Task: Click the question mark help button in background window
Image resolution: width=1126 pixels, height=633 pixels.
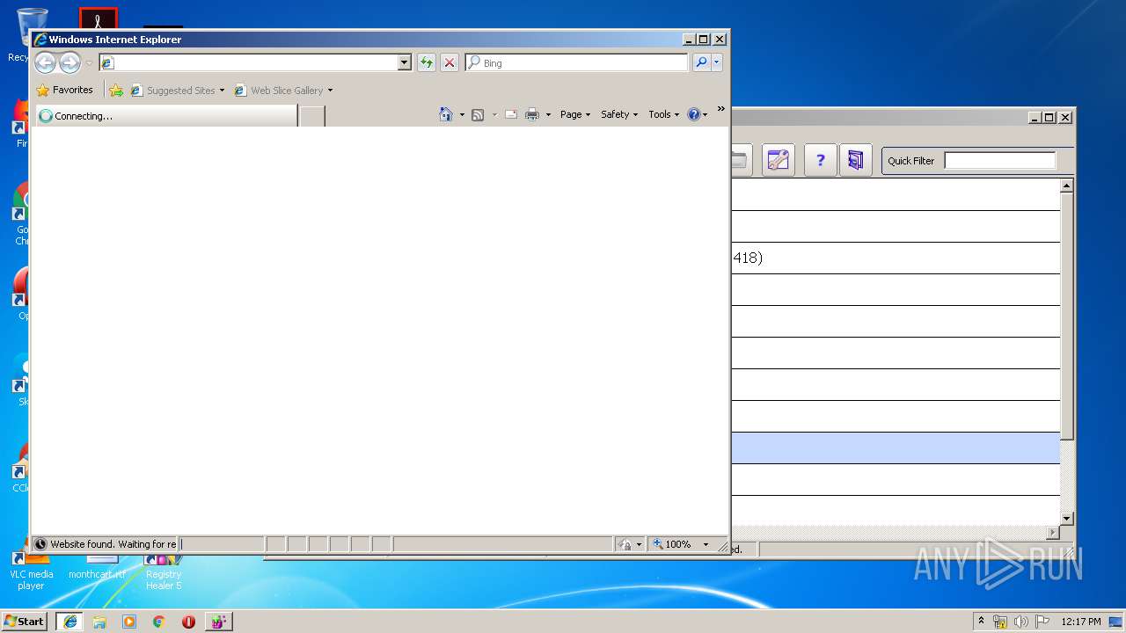Action: pos(820,160)
